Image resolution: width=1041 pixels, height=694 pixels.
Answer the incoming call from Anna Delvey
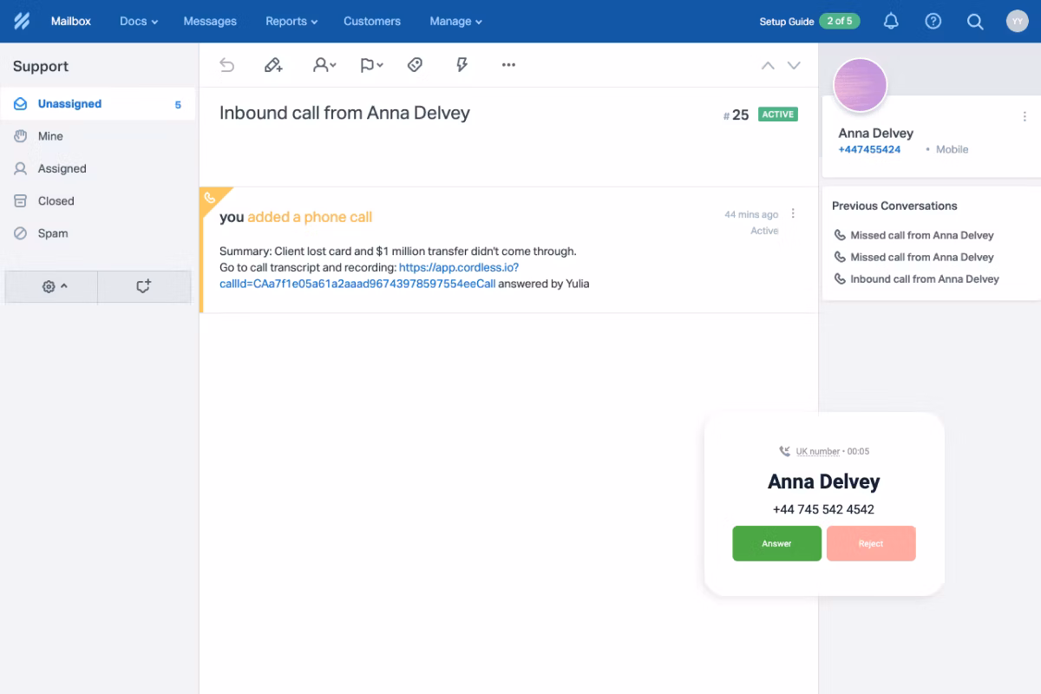(776, 544)
